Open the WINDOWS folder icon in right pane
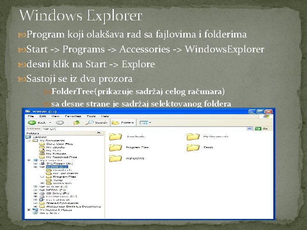 115,158
